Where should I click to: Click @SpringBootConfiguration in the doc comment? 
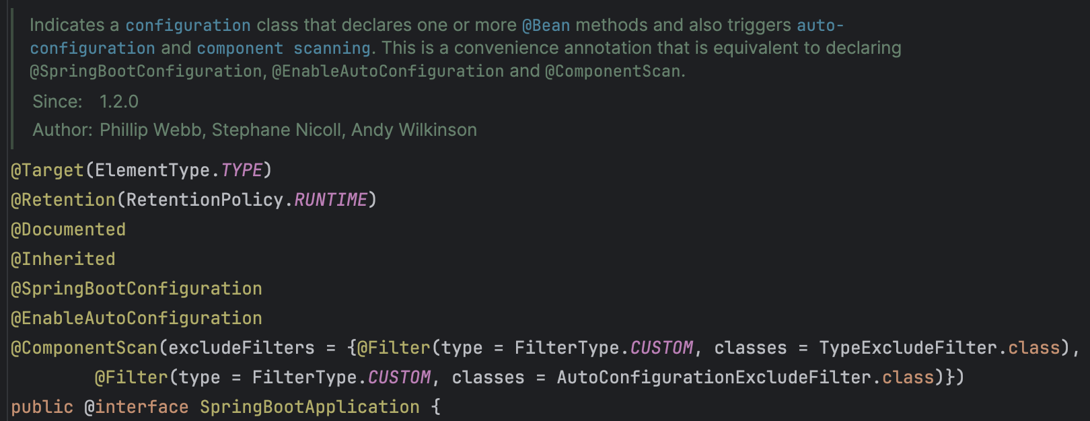146,71
